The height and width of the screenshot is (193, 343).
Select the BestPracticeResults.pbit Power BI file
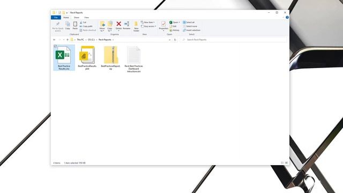(x=87, y=58)
